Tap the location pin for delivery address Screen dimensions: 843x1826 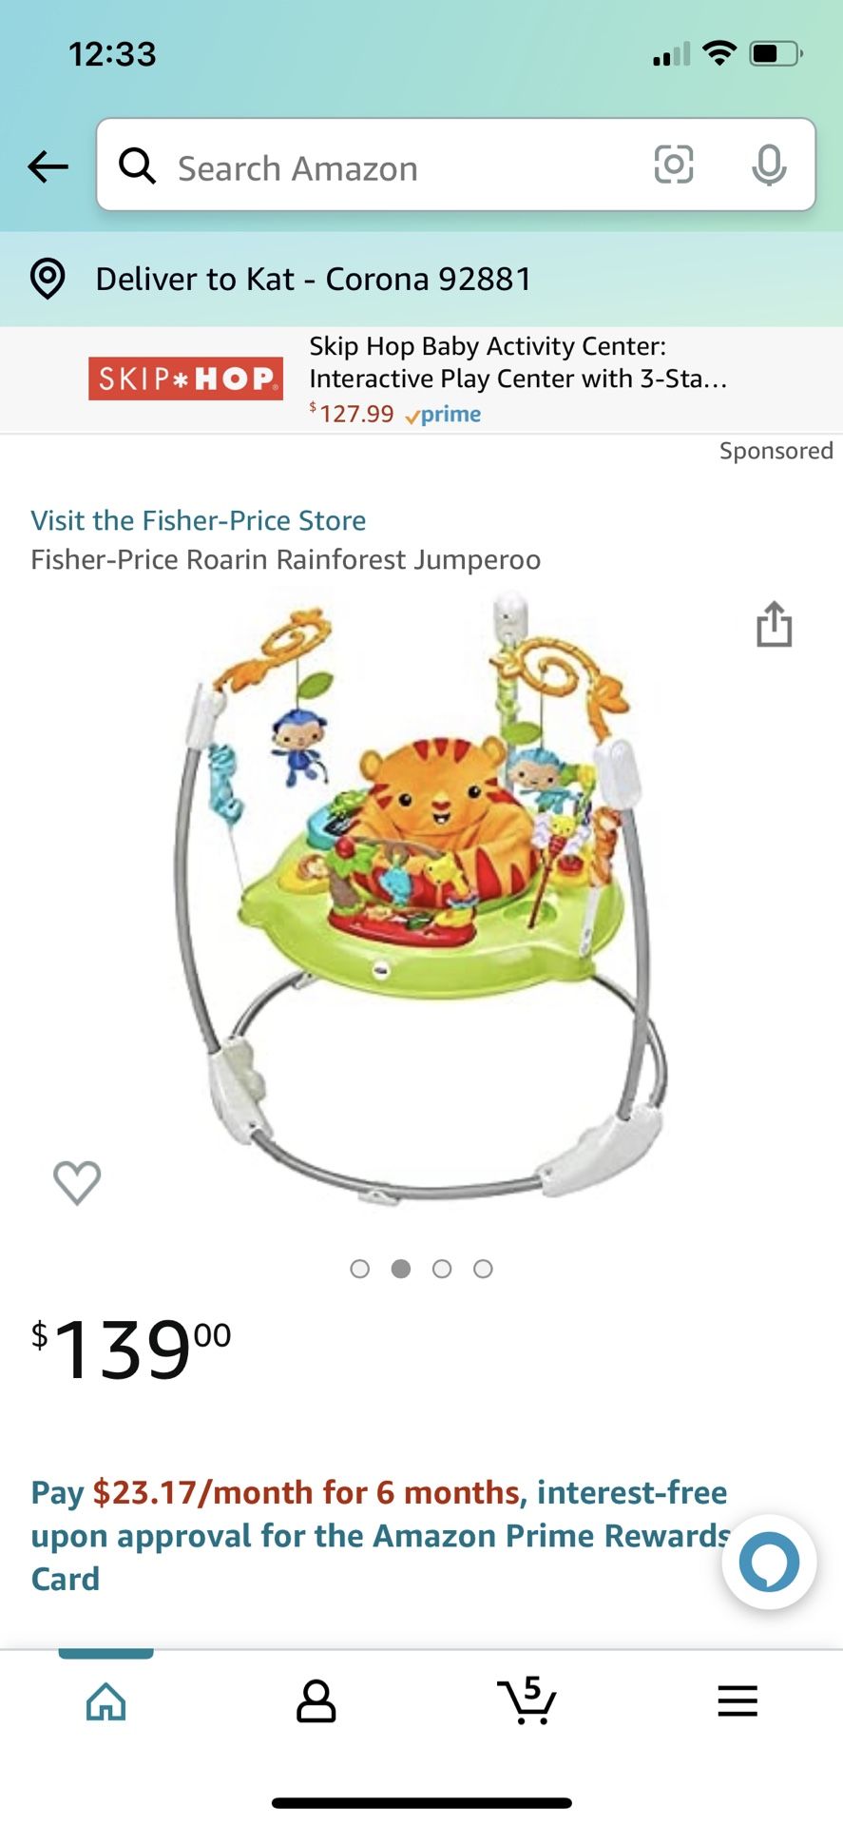[46, 278]
